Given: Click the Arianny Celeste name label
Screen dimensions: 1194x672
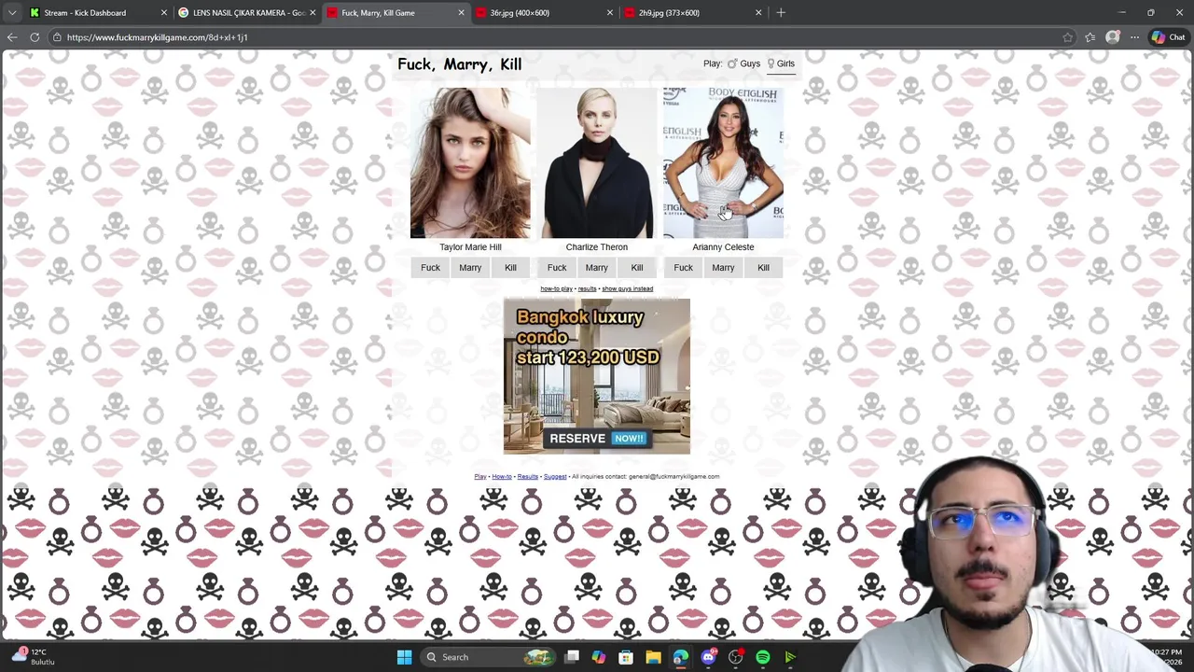Looking at the screenshot, I should point(723,247).
